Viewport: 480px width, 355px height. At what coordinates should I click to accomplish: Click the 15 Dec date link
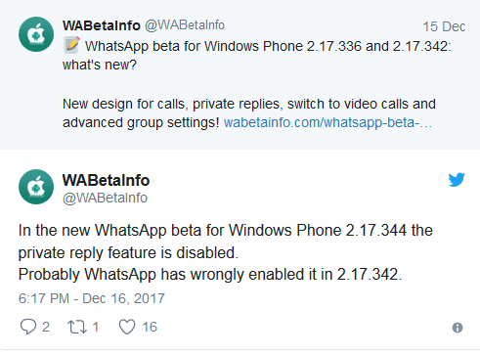click(x=444, y=26)
